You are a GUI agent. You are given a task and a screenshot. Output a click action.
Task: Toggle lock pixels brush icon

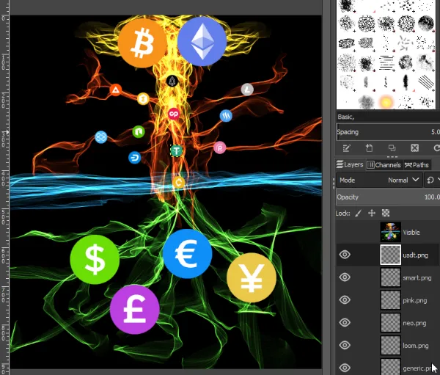click(358, 214)
